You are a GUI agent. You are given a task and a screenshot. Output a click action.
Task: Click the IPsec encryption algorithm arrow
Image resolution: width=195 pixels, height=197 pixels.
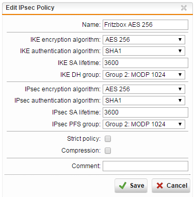[180, 89]
